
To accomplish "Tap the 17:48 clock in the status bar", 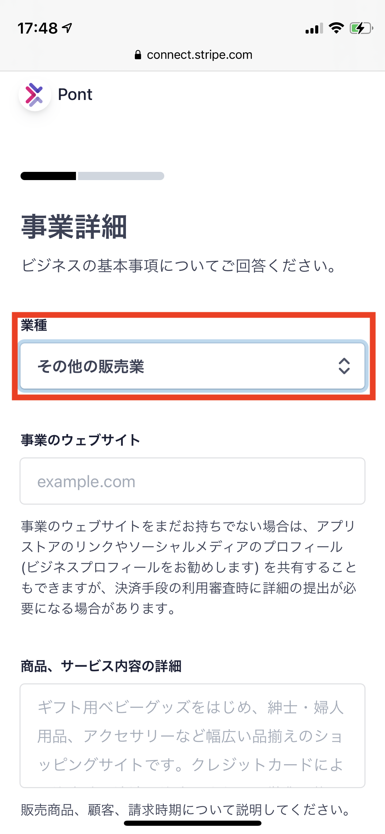I will click(38, 28).
